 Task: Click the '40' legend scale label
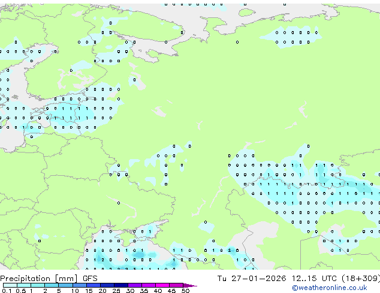point(158,291)
